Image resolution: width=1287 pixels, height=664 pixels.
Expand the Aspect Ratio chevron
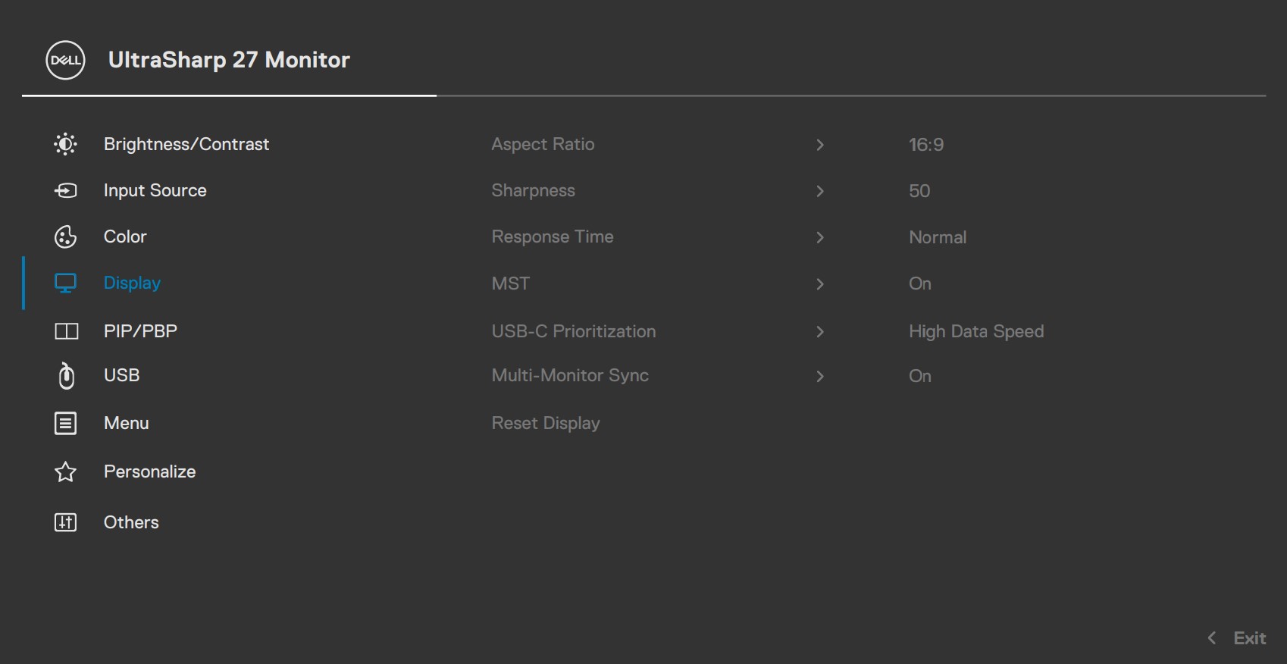click(x=819, y=145)
